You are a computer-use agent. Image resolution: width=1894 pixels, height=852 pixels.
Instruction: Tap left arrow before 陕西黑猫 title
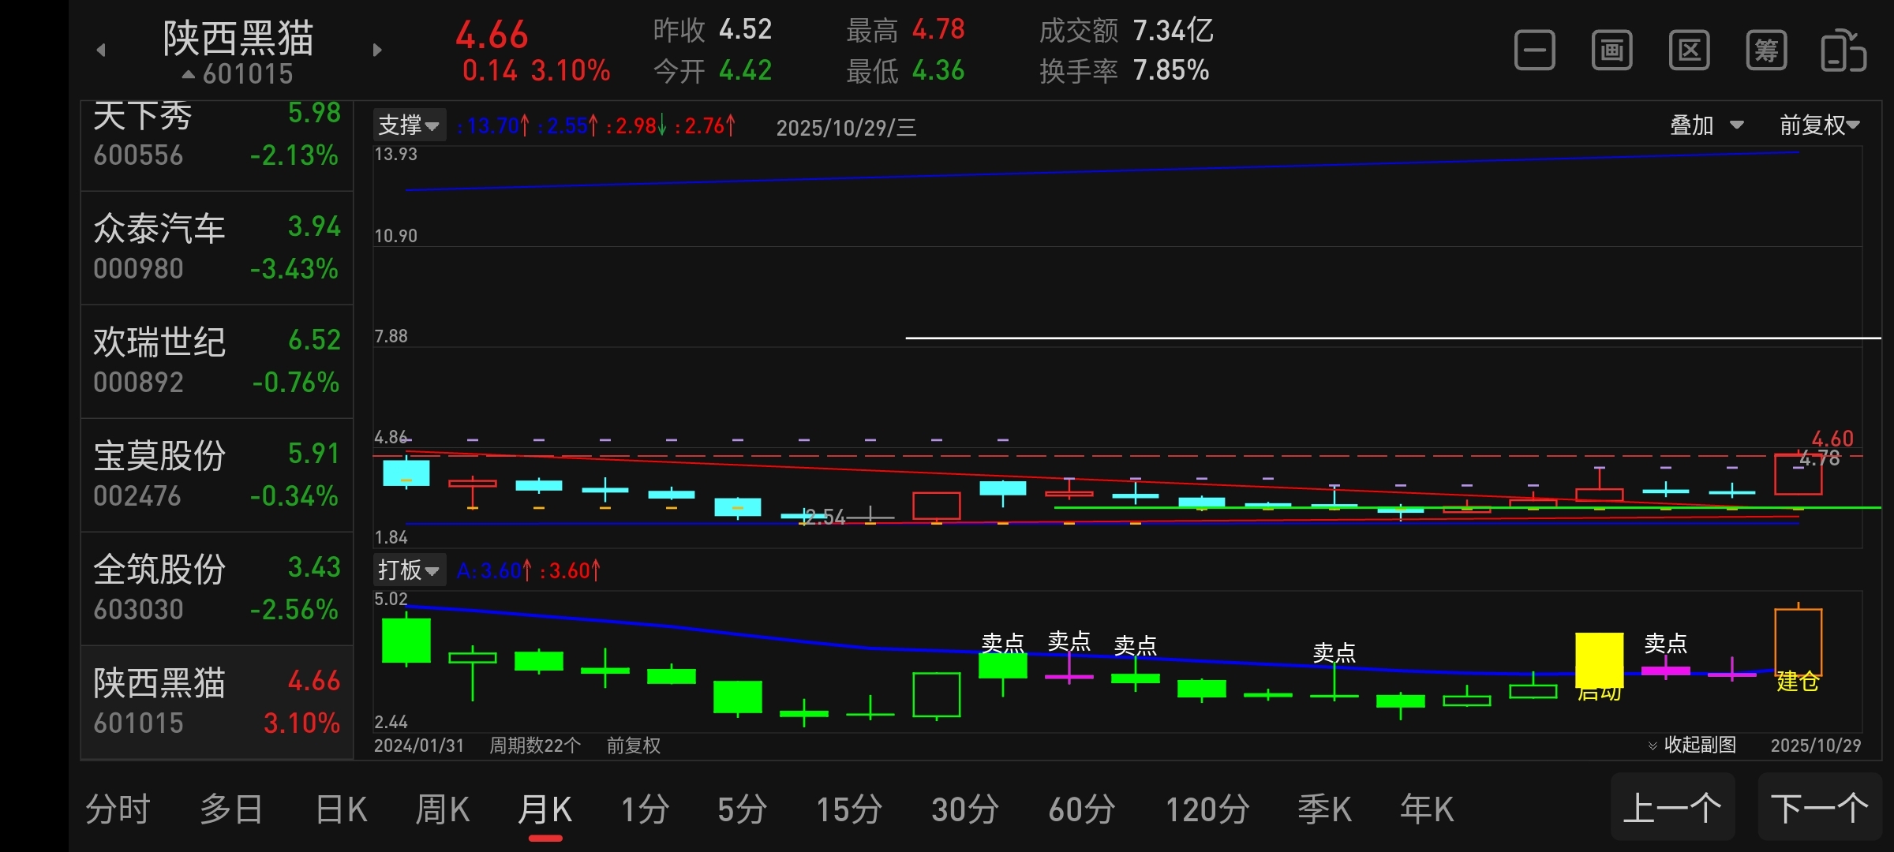[x=101, y=50]
